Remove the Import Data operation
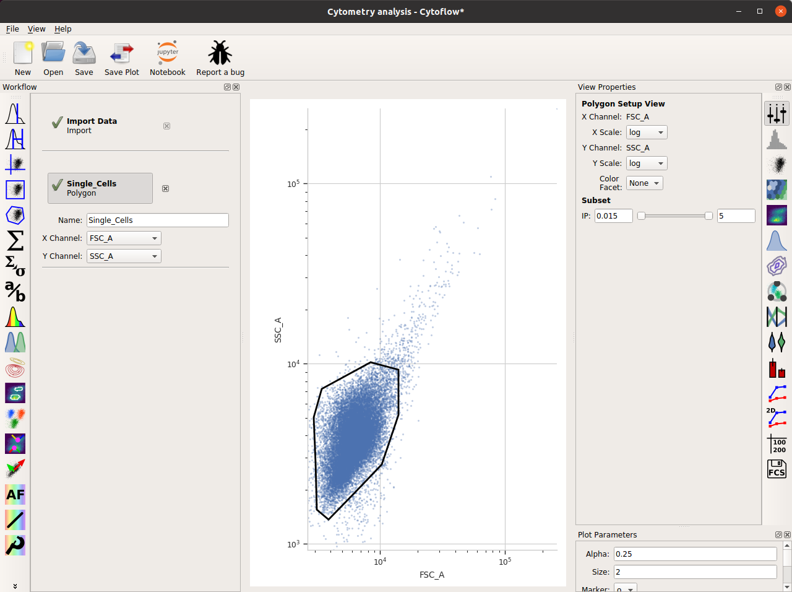This screenshot has width=792, height=592. (166, 126)
